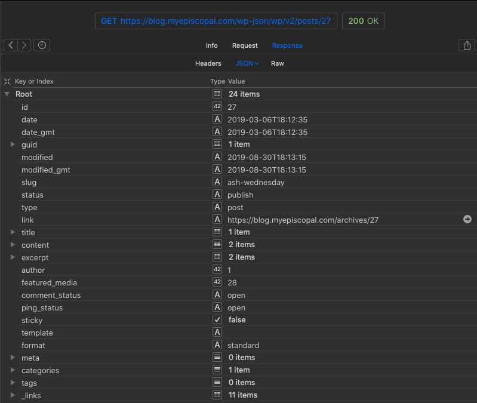Select the Response tab

pos(287,45)
